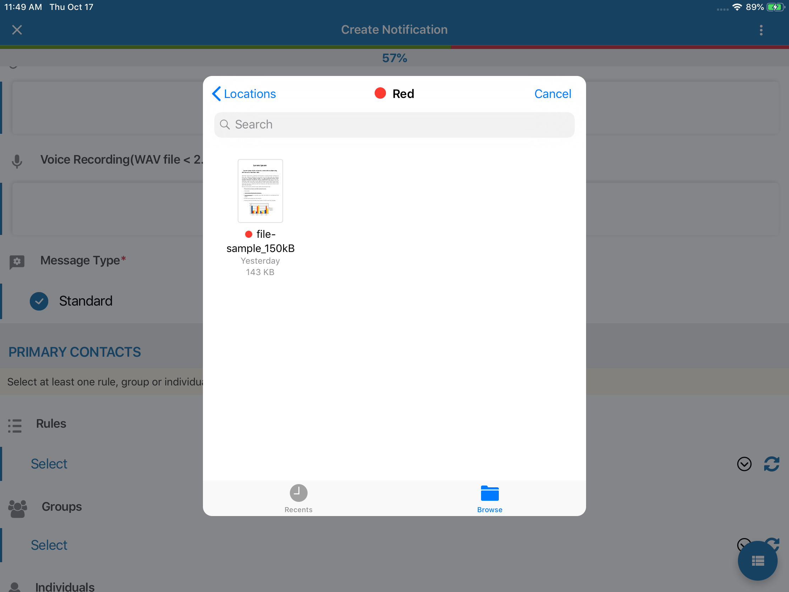
Task: Tap the Groups label
Action: pyautogui.click(x=62, y=507)
